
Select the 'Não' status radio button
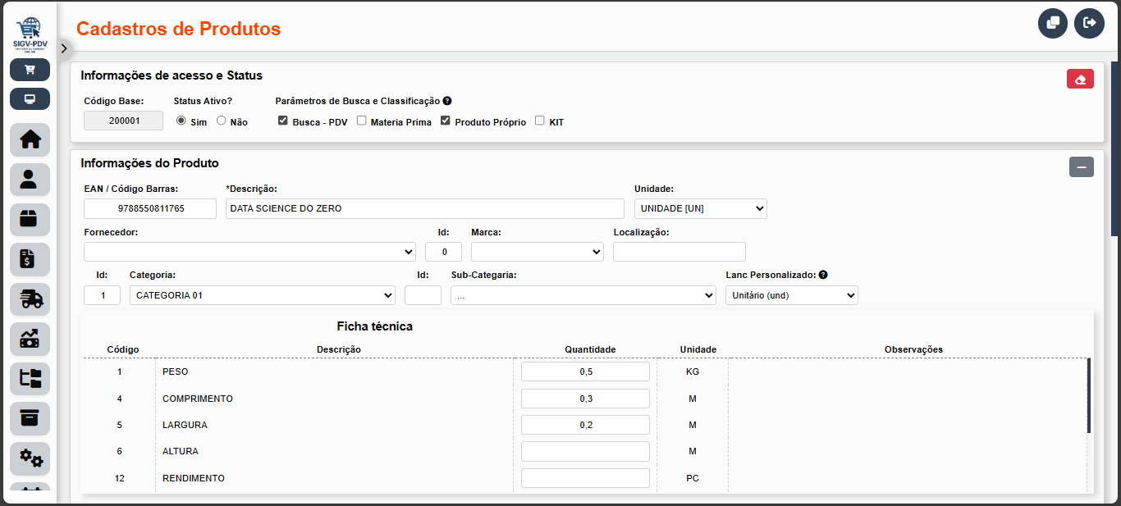[222, 121]
